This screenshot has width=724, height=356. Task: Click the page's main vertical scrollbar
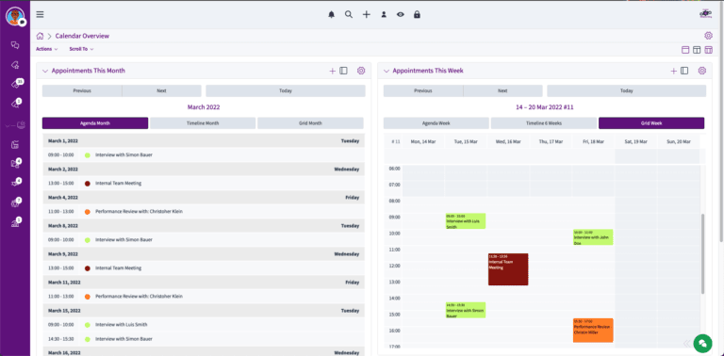pyautogui.click(x=721, y=122)
